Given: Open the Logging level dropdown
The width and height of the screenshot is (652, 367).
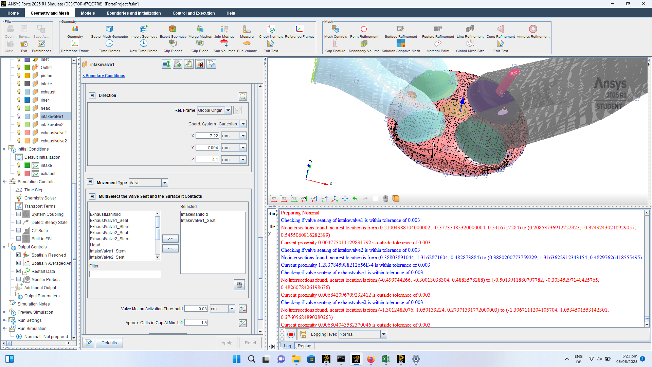Looking at the screenshot, I should [384, 334].
